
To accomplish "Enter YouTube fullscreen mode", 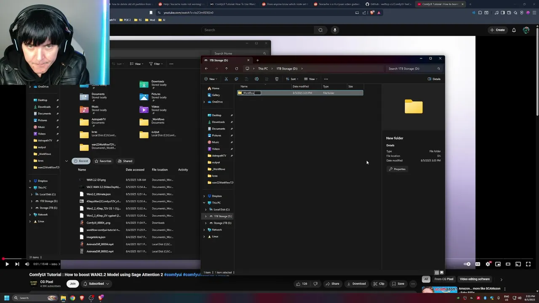I will point(528,264).
